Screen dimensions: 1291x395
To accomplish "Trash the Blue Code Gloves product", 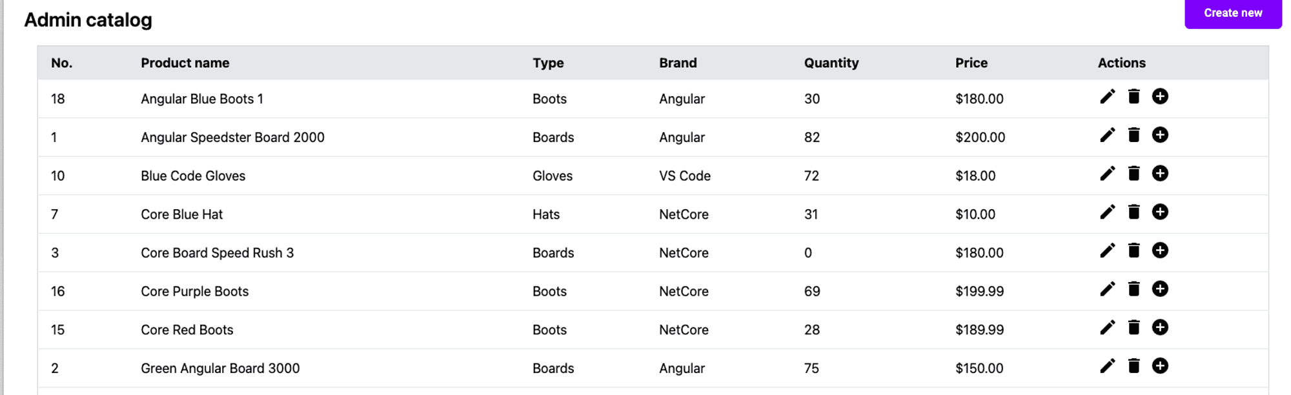I will click(1133, 174).
